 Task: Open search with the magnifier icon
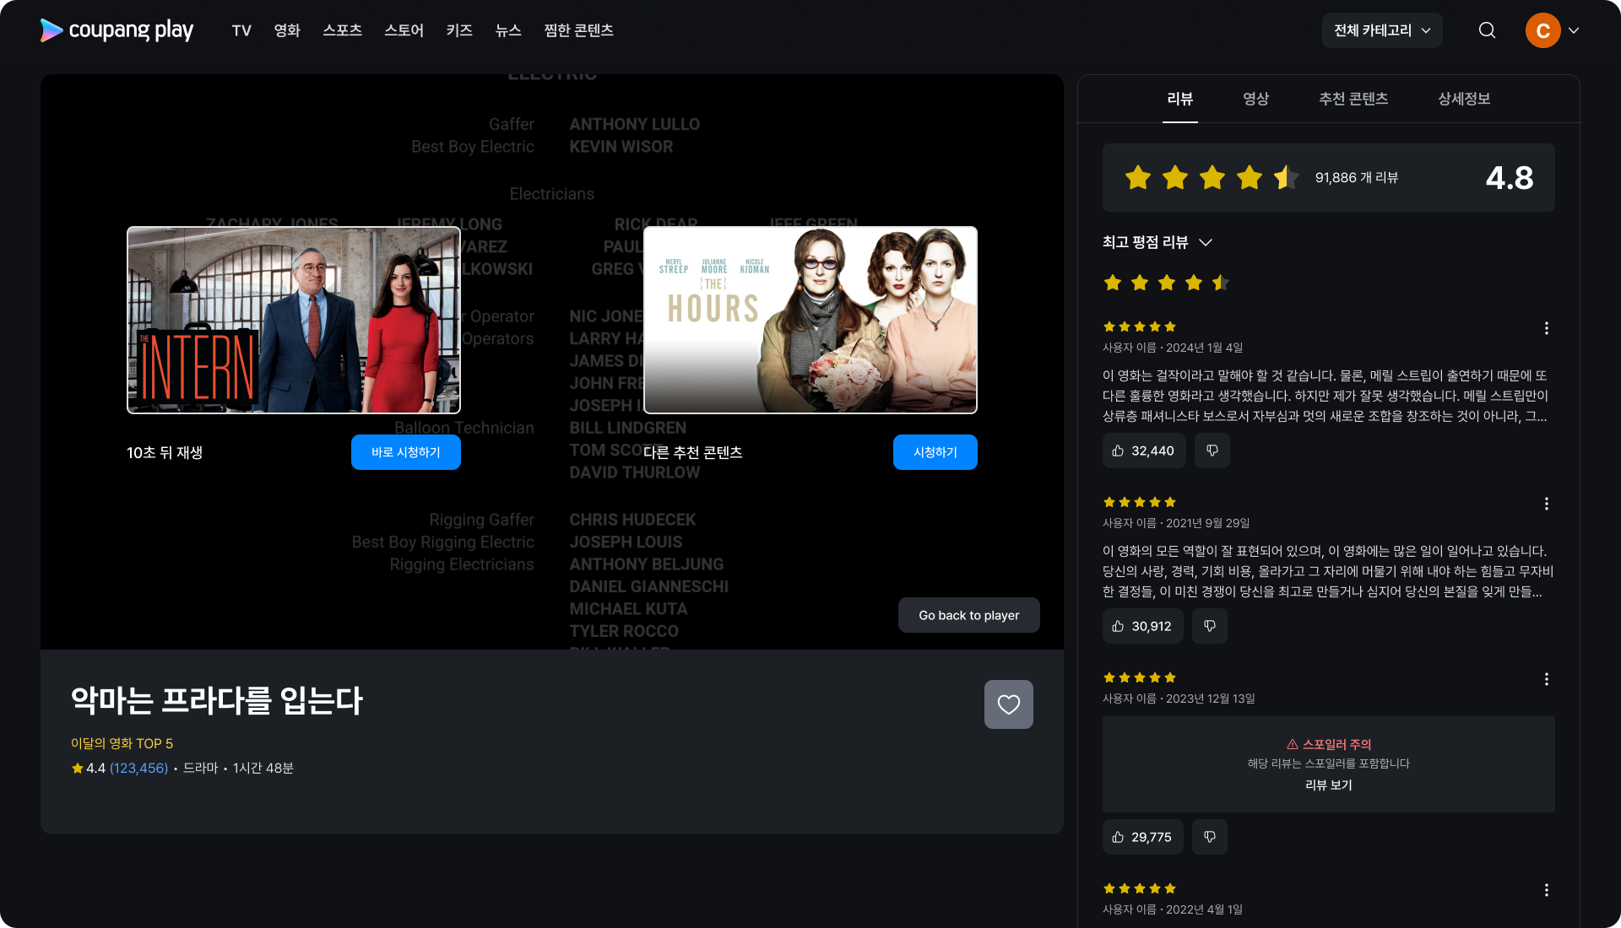(1487, 30)
